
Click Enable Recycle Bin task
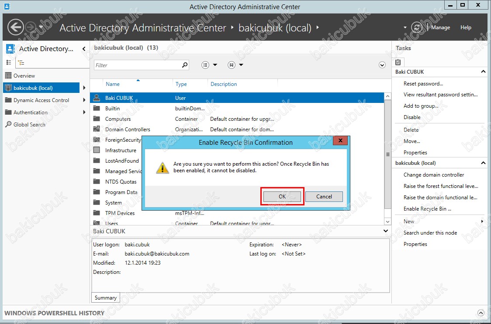coord(427,208)
